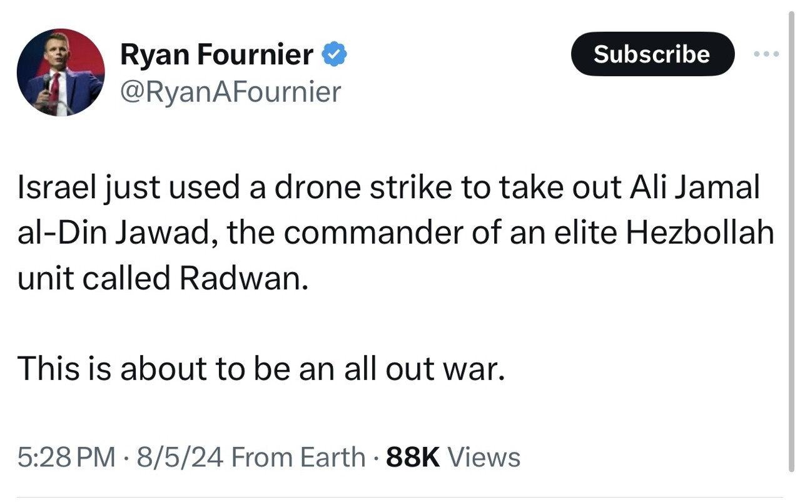Tap the blue verified checkmark badge

[335, 56]
